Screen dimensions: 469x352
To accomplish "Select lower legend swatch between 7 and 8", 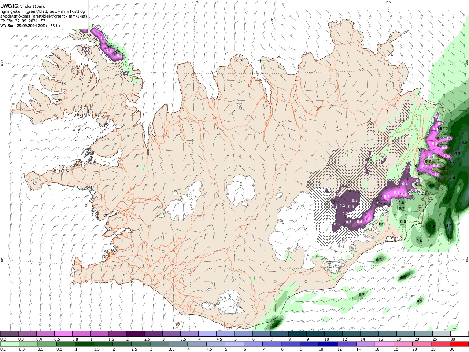I will (272, 344).
